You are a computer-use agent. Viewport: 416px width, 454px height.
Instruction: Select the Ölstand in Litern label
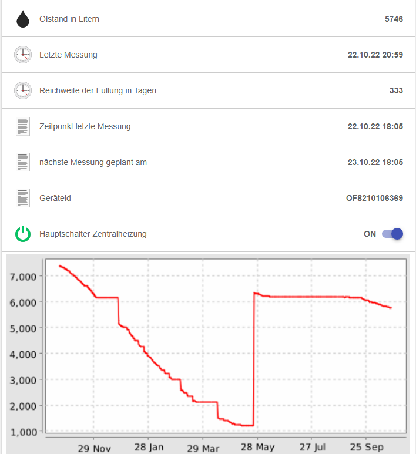69,19
